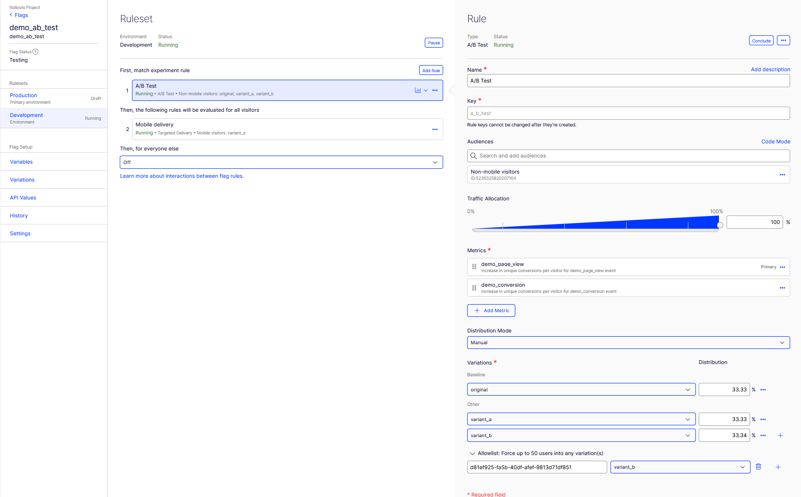Open History in Flag Setup
This screenshot has height=497, width=801.
[x=19, y=215]
